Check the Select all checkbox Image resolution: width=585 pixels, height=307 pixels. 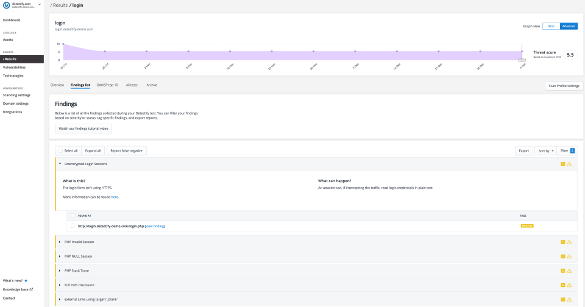coord(61,150)
